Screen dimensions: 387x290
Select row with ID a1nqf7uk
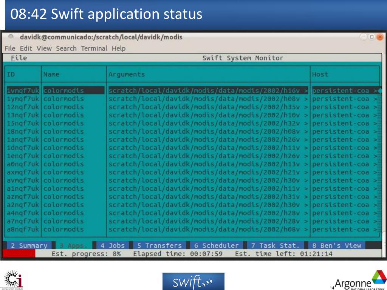click(x=192, y=188)
